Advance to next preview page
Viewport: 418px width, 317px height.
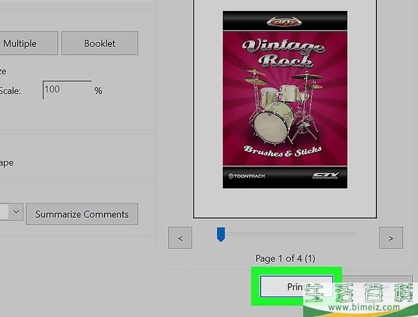[x=391, y=238]
